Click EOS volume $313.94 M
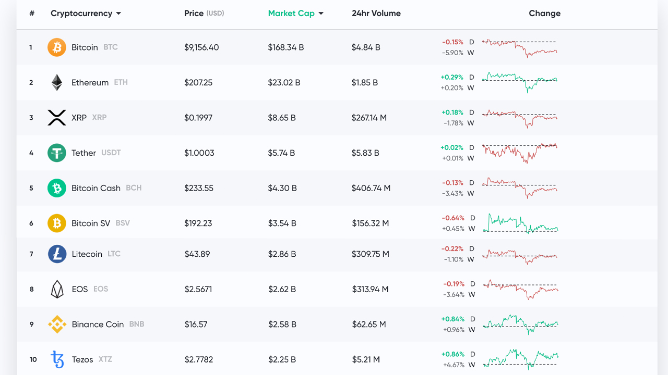This screenshot has height=375, width=668. [370, 289]
